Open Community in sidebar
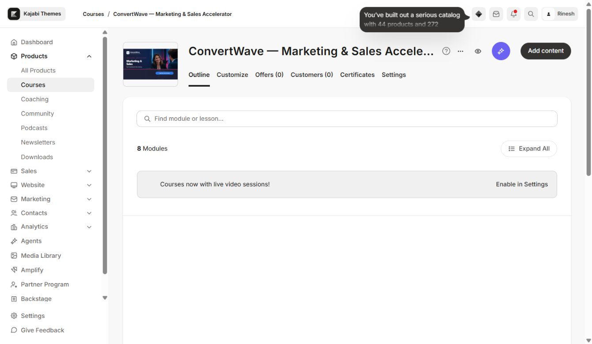Viewport: 592px width, 344px height. click(37, 114)
